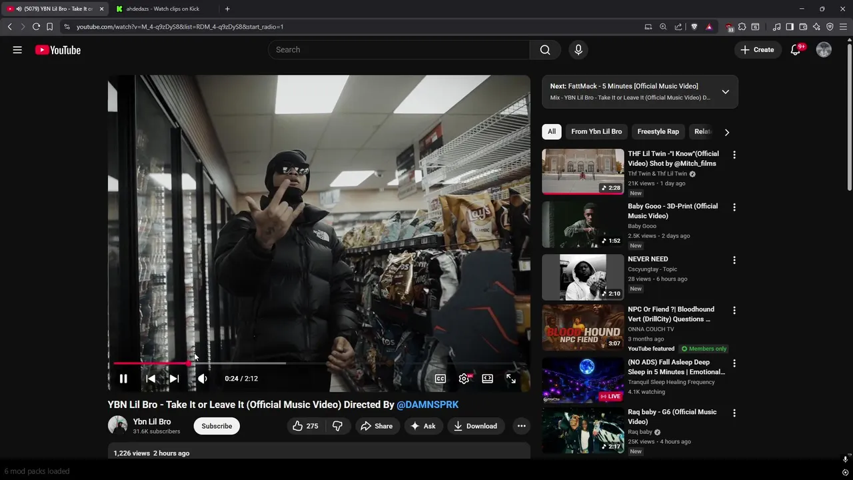
Task: Open the player settings gear
Action: click(464, 379)
